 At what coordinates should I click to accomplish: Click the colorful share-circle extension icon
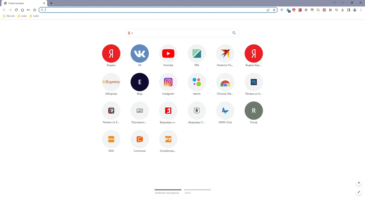coord(318,10)
